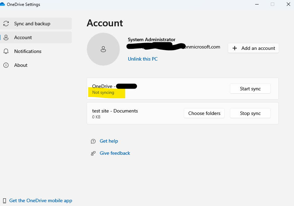This screenshot has height=206, width=294.
Task: Click the highlighted Not syncing status
Action: (x=103, y=92)
